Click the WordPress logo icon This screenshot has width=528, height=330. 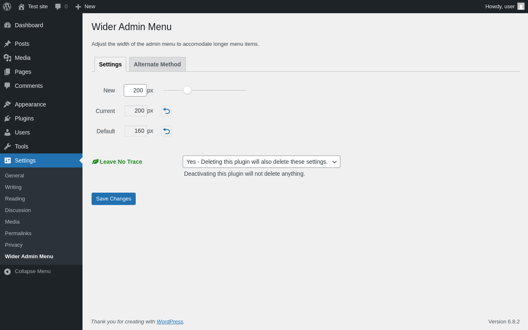pyautogui.click(x=7, y=7)
